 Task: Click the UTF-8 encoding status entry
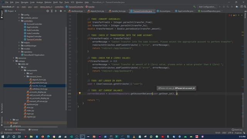tap(230, 133)
